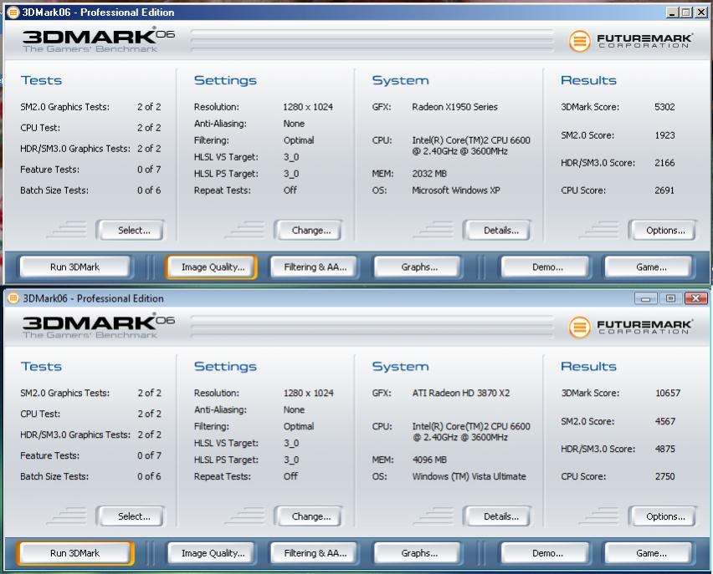Click the '1280 x 1024' resolution in the Radeon X1950 window
Image resolution: width=713 pixels, height=574 pixels.
pos(308,107)
